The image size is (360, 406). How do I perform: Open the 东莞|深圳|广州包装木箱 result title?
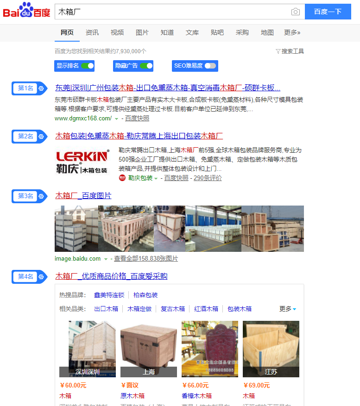click(168, 88)
